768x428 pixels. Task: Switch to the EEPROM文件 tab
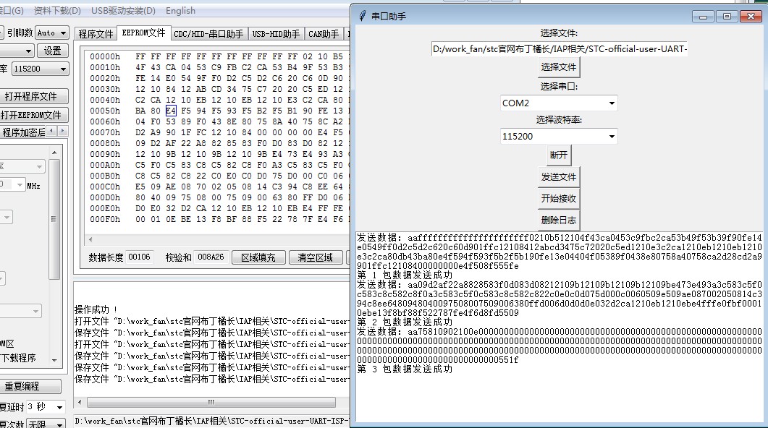(143, 33)
